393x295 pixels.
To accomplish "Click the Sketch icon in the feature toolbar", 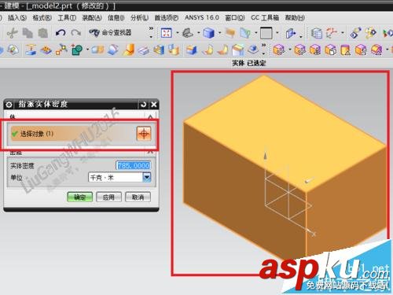I will click(13, 50).
